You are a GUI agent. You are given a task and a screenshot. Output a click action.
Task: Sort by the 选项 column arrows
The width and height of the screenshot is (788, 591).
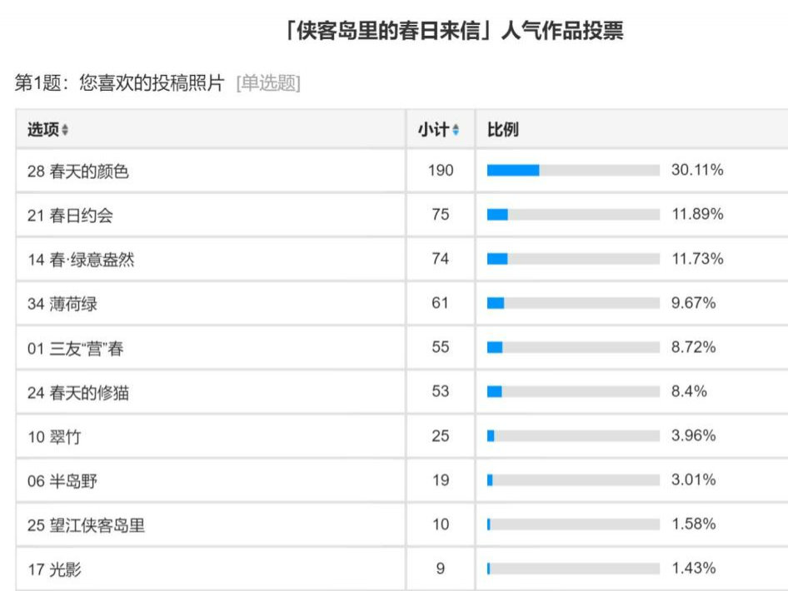(x=64, y=130)
